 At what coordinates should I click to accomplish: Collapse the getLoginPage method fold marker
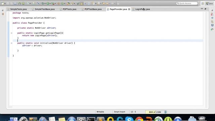(11, 33)
